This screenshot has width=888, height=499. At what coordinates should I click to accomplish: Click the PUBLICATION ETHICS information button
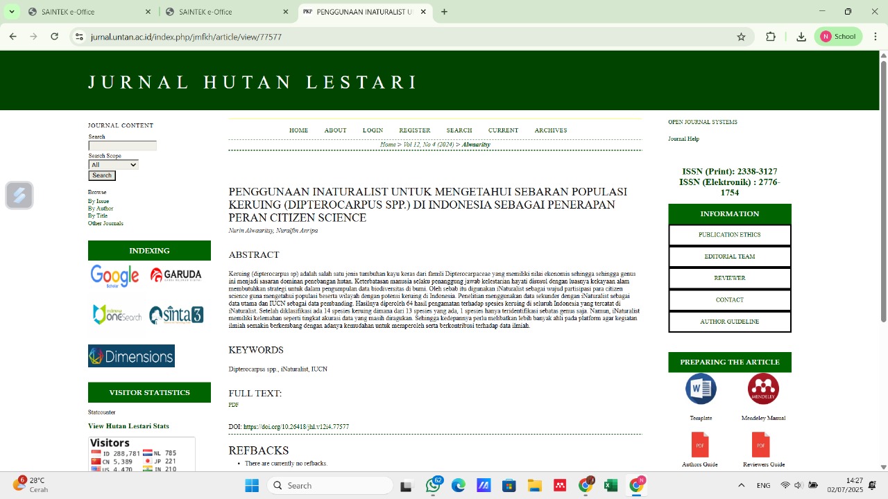(729, 235)
